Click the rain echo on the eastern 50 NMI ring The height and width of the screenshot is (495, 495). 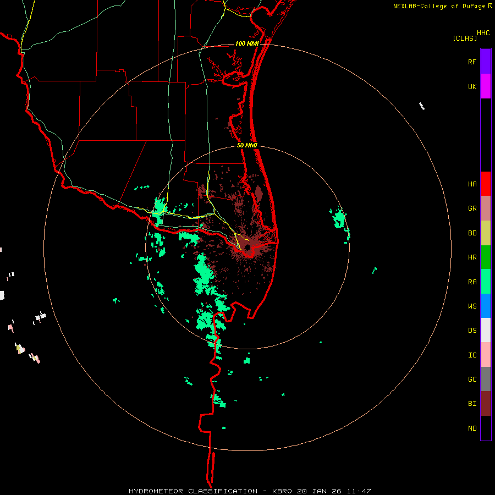pos(339,218)
